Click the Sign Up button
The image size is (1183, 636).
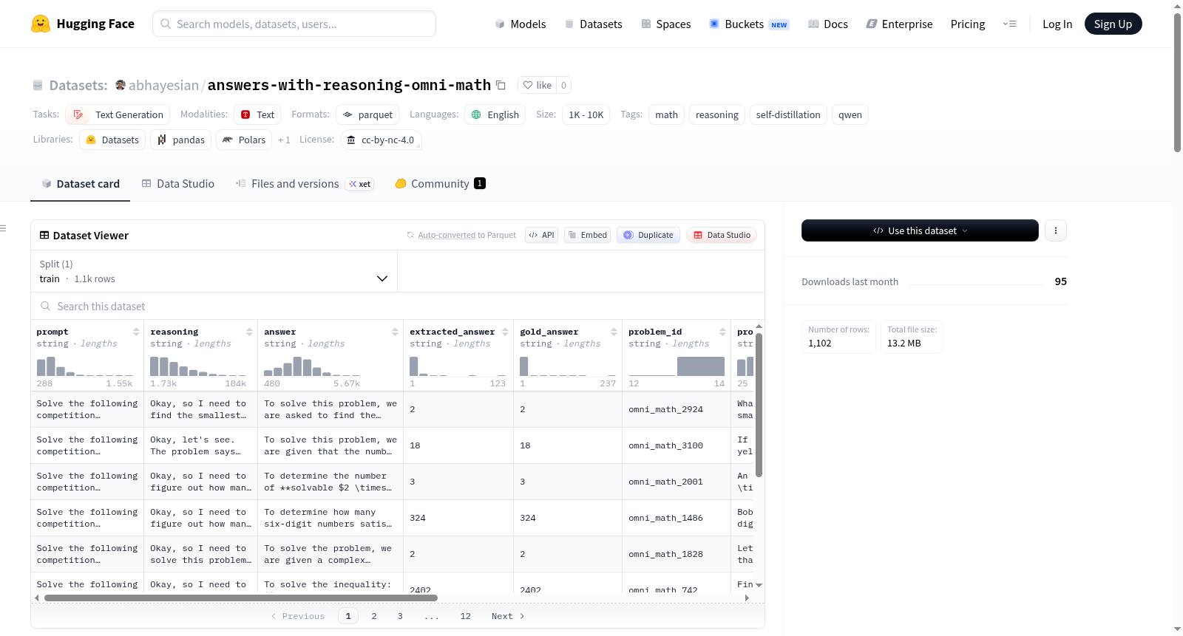tap(1113, 24)
